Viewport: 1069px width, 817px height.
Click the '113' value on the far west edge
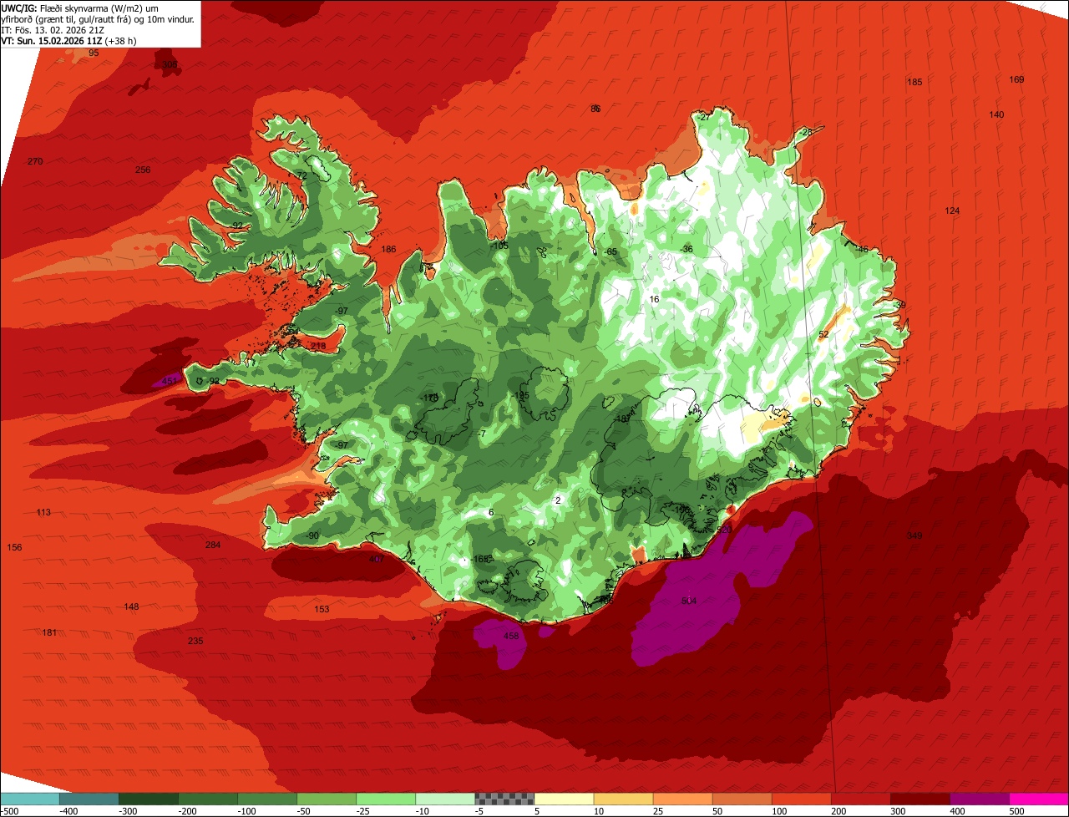point(43,512)
